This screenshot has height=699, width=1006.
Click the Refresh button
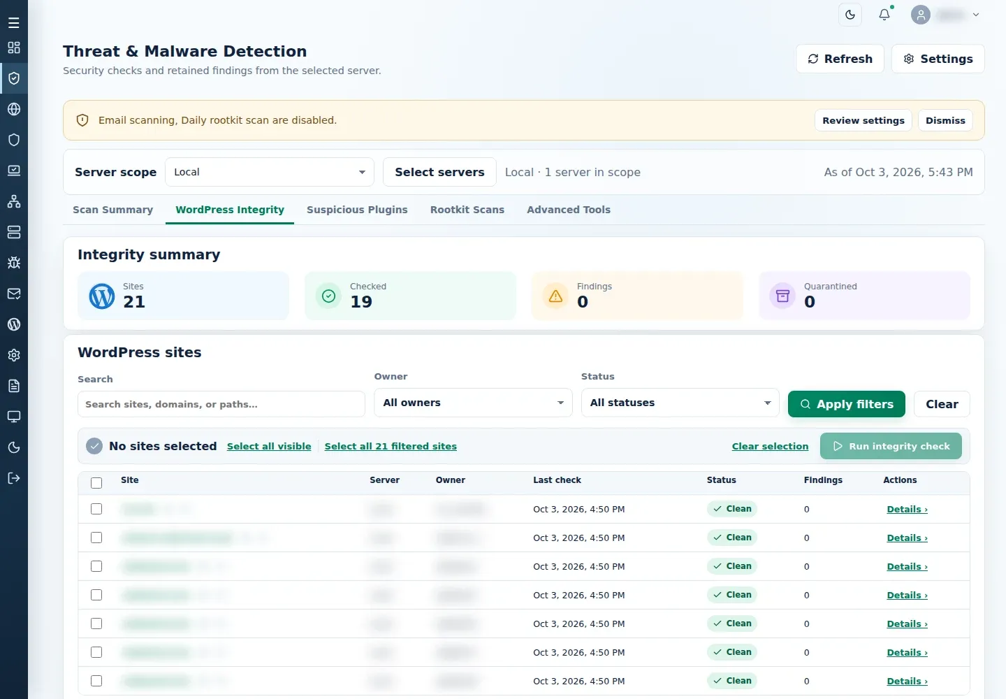[x=840, y=59]
